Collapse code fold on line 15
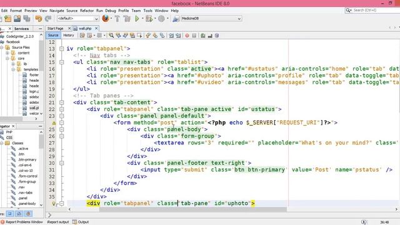This screenshot has height=225, width=400. click(61, 62)
